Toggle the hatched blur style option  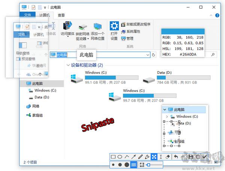[133, 165]
